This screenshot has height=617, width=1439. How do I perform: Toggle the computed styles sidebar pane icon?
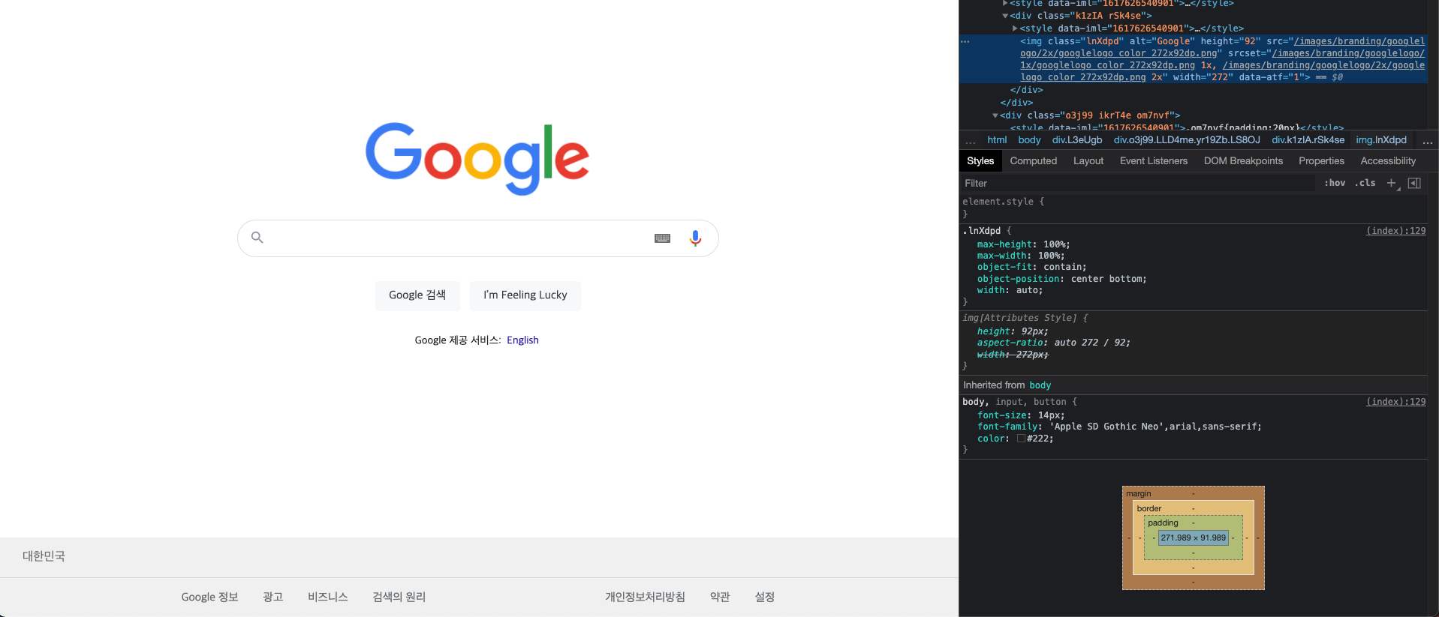[x=1414, y=183]
